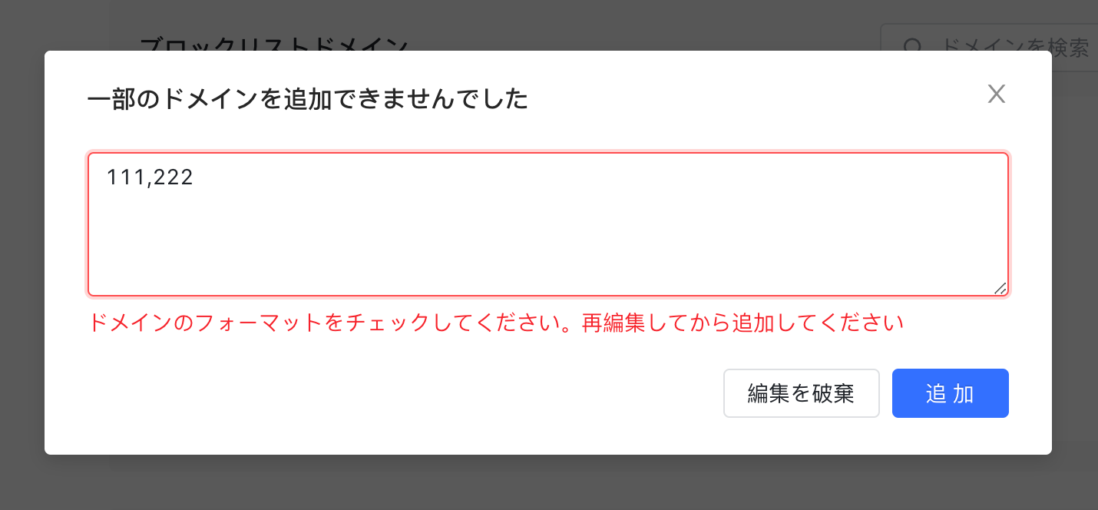Click right after 222 in the textarea
The height and width of the screenshot is (510, 1098).
(195, 178)
